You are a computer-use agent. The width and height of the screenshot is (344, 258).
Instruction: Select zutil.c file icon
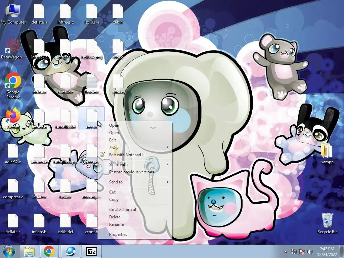[118, 49]
